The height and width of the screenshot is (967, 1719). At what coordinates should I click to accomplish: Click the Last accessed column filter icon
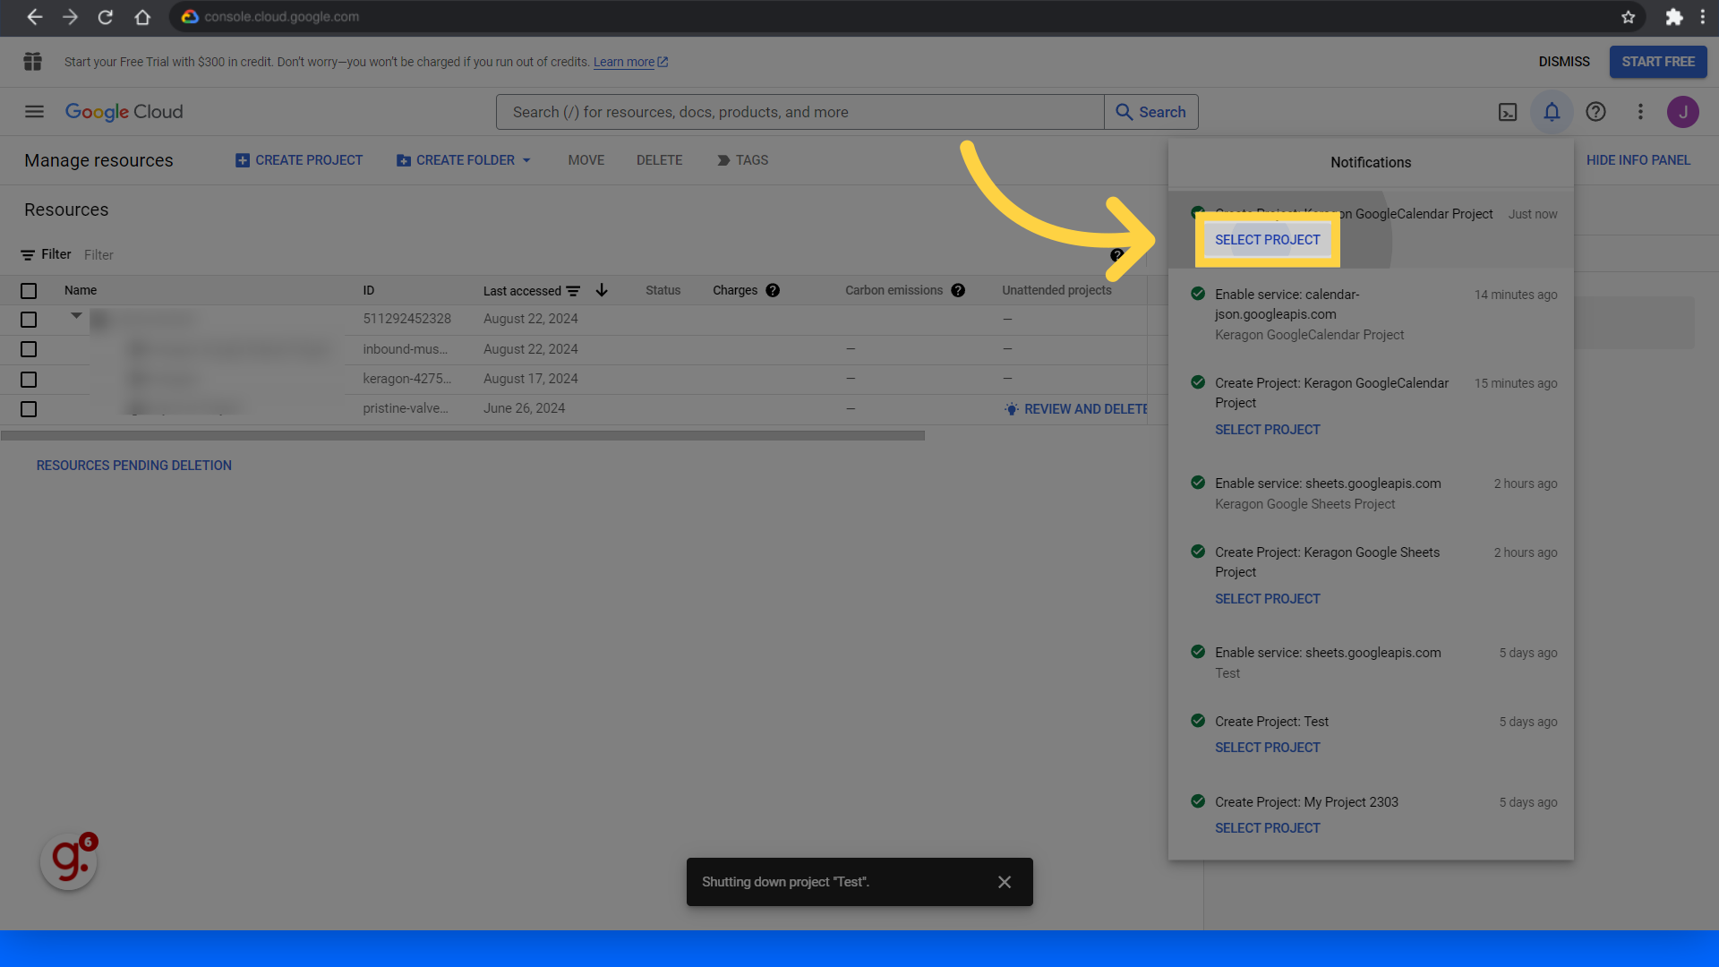tap(573, 291)
